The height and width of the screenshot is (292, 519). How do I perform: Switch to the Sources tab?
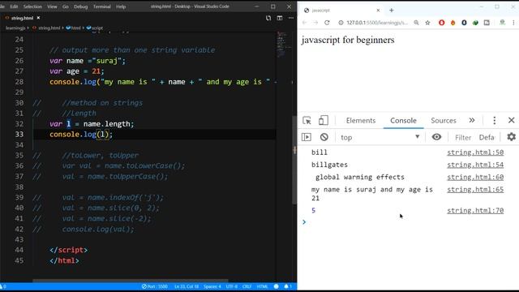point(444,121)
